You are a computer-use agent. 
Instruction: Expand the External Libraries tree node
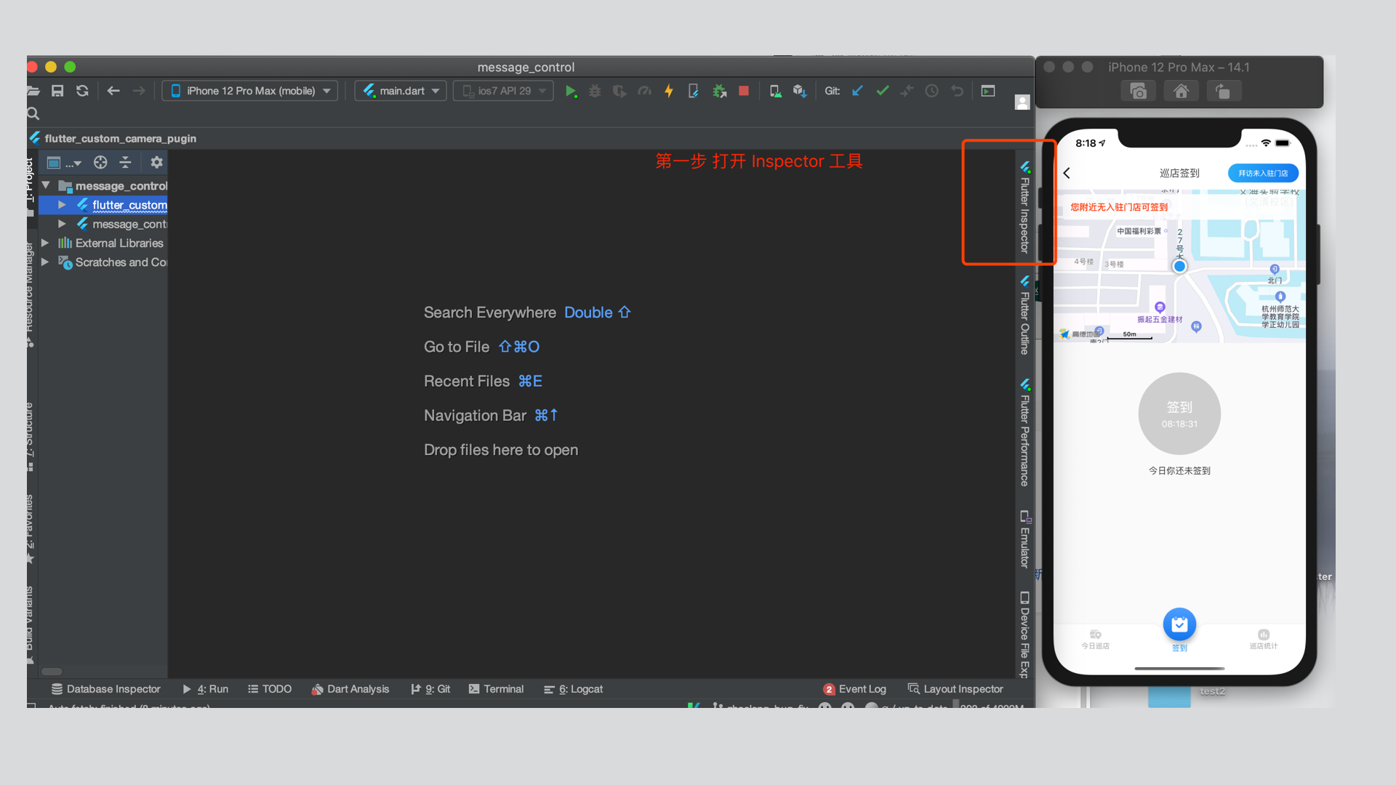point(45,243)
